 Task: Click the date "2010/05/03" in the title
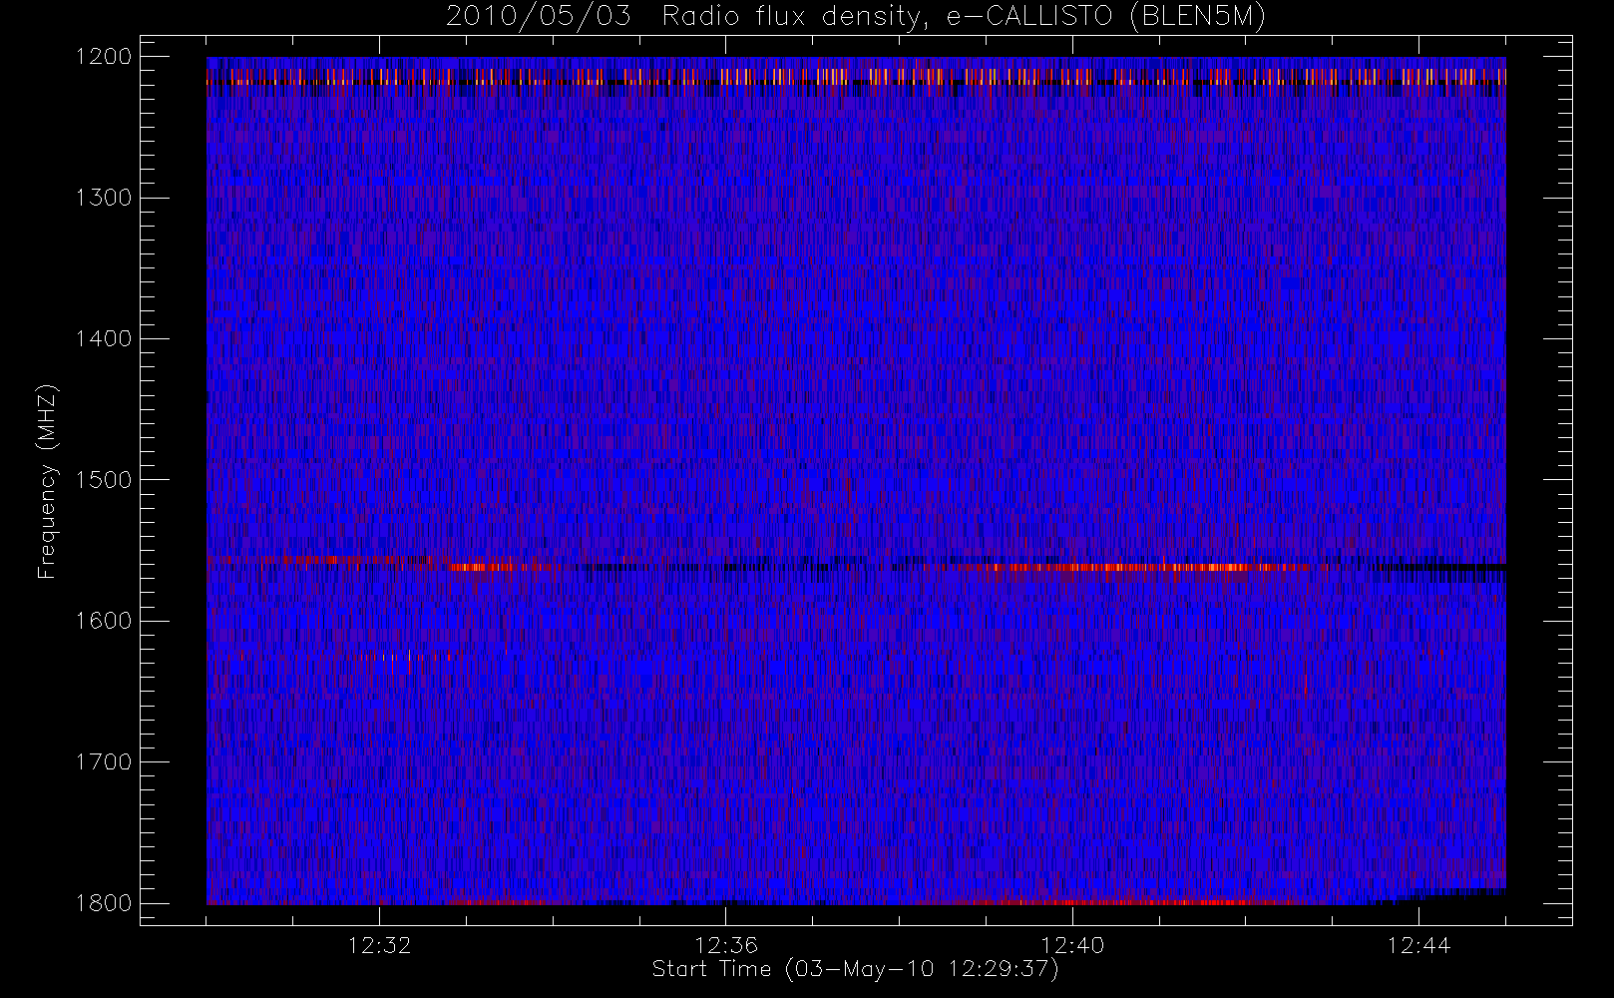[x=539, y=17]
